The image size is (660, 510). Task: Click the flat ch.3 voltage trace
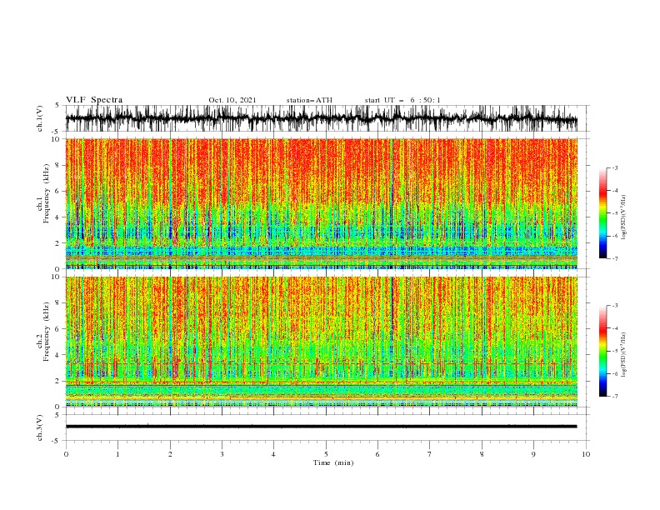pos(321,427)
